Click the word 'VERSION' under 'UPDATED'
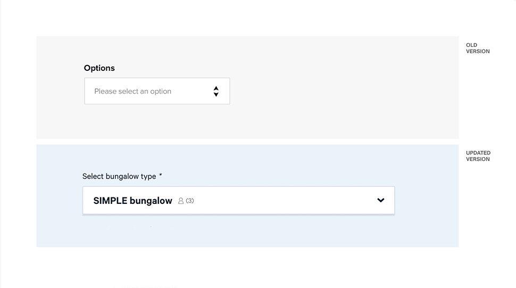 click(x=478, y=159)
